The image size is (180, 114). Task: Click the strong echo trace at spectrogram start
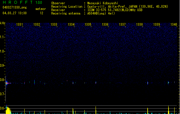[x=8, y=83]
